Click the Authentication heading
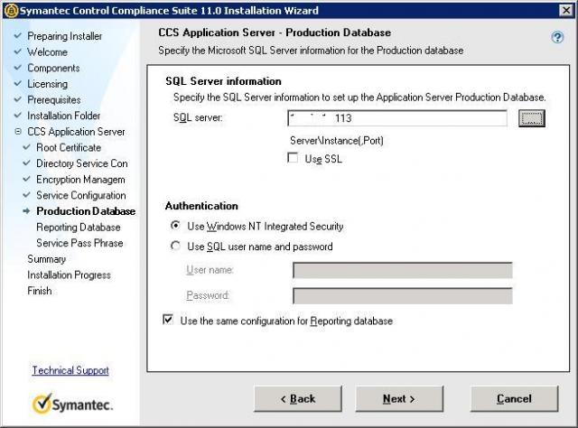The width and height of the screenshot is (578, 428). [x=201, y=206]
